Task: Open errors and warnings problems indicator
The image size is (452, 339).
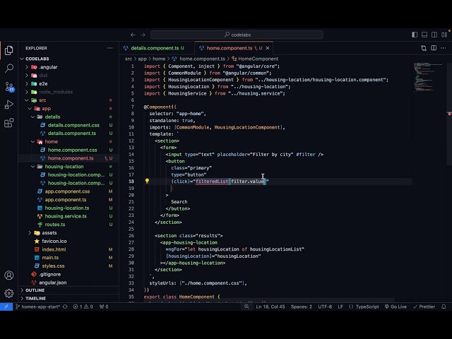Action: tap(83, 307)
